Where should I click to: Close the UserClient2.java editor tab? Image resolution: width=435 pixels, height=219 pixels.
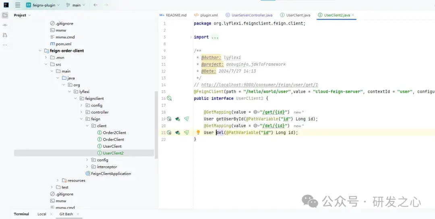coord(353,15)
